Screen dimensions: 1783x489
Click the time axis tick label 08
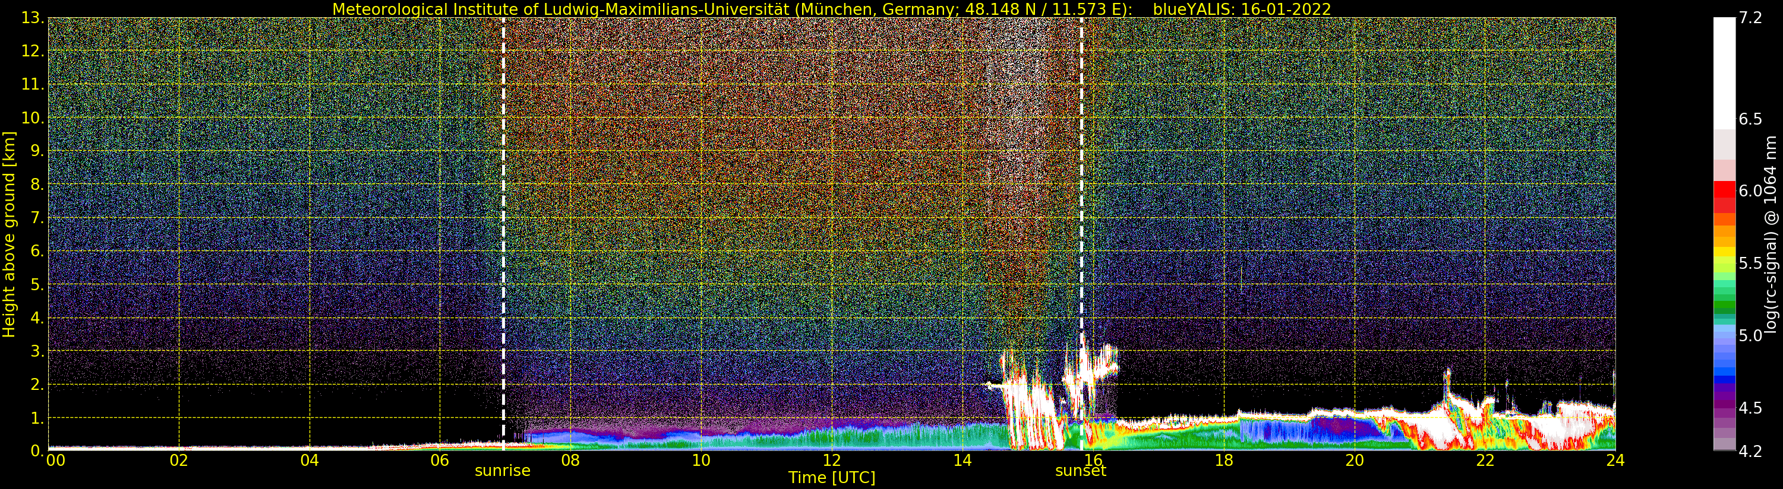click(x=570, y=460)
